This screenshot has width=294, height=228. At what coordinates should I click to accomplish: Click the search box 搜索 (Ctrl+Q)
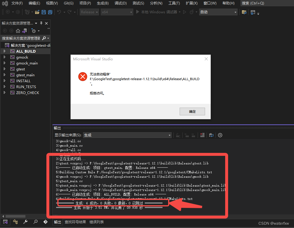(x=267, y=3)
